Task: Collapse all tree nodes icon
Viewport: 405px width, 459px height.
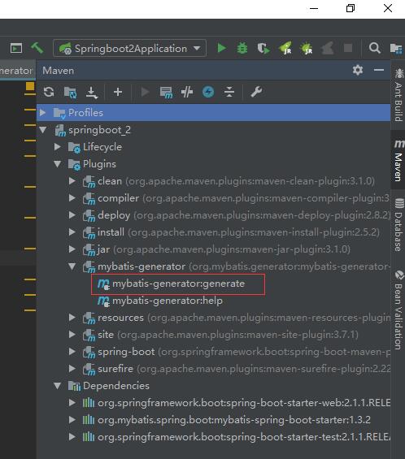Action: (x=229, y=92)
